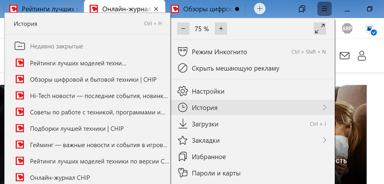
Task: Enable Режим Инкогнито
Action: point(219,52)
